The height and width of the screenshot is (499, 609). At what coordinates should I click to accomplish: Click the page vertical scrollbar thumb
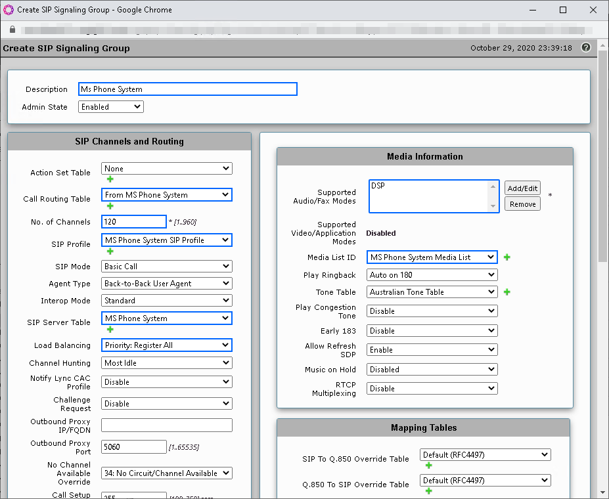pyautogui.click(x=603, y=156)
